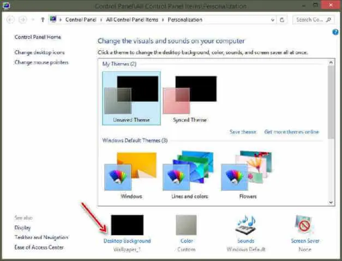Click the theme list scroll up arrow
Viewport: 342px width, 261px height.
click(x=331, y=63)
